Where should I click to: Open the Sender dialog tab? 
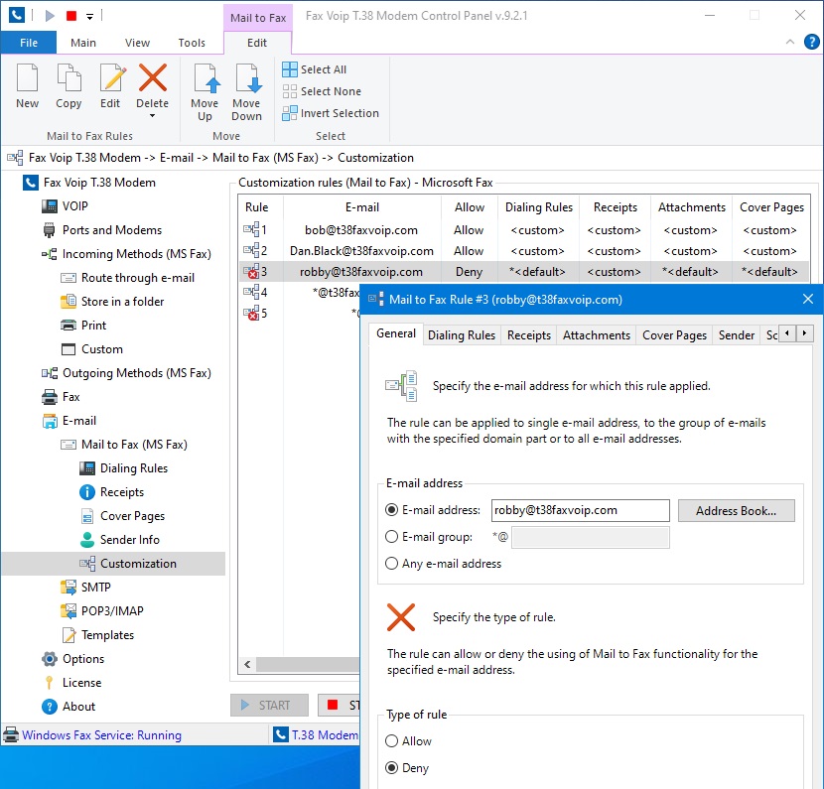(737, 335)
